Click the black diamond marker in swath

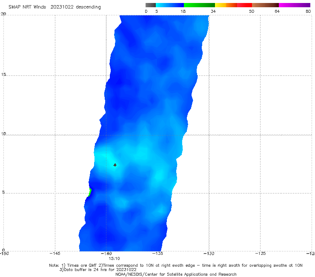click(115, 165)
